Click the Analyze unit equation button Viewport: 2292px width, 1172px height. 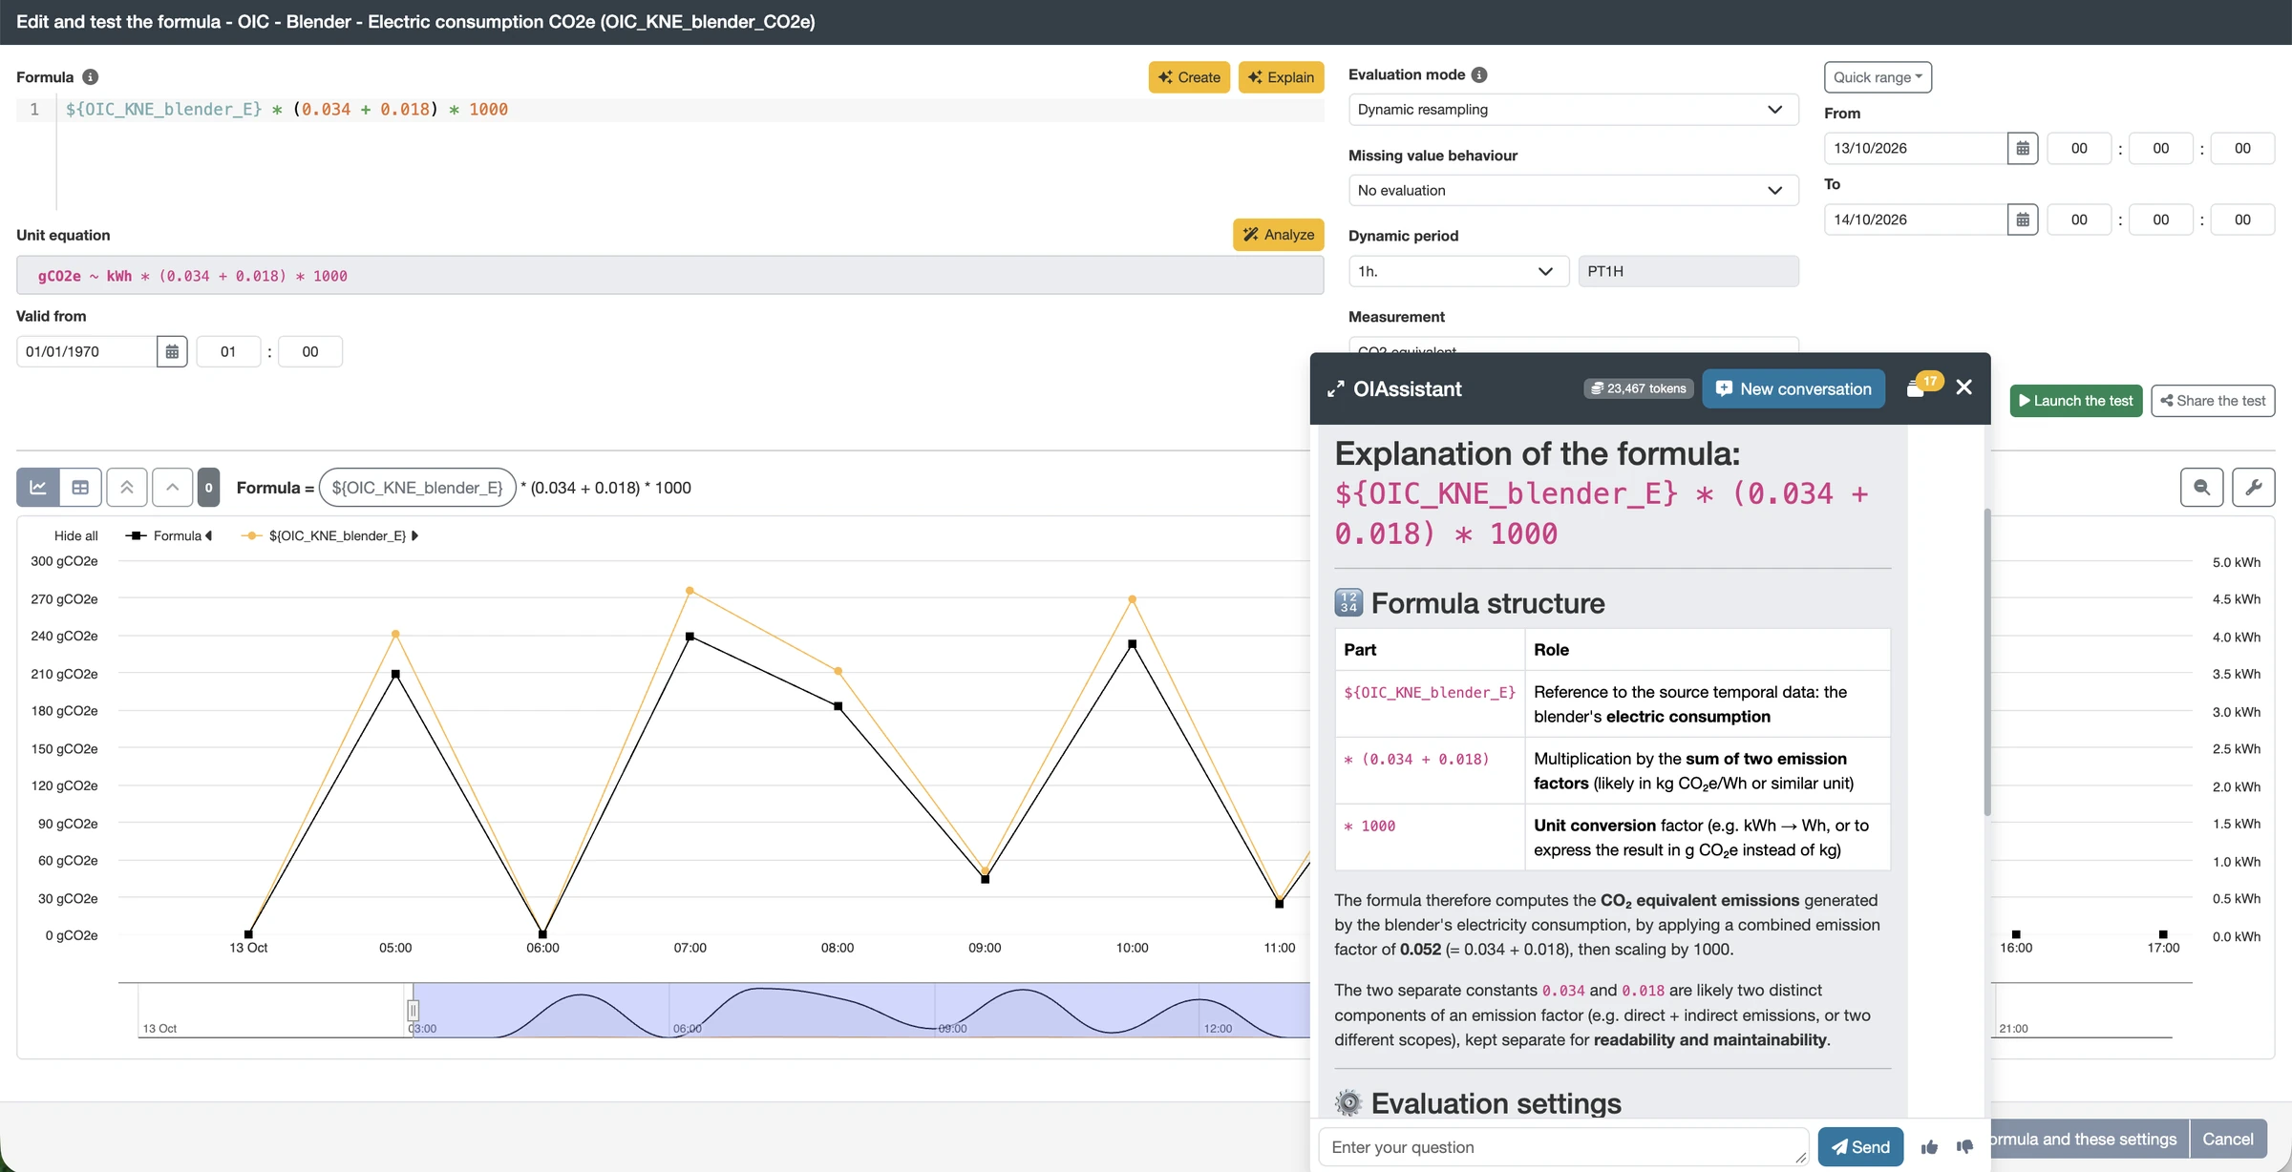[x=1278, y=235]
